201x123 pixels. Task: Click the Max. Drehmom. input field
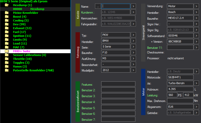[x=180, y=101]
